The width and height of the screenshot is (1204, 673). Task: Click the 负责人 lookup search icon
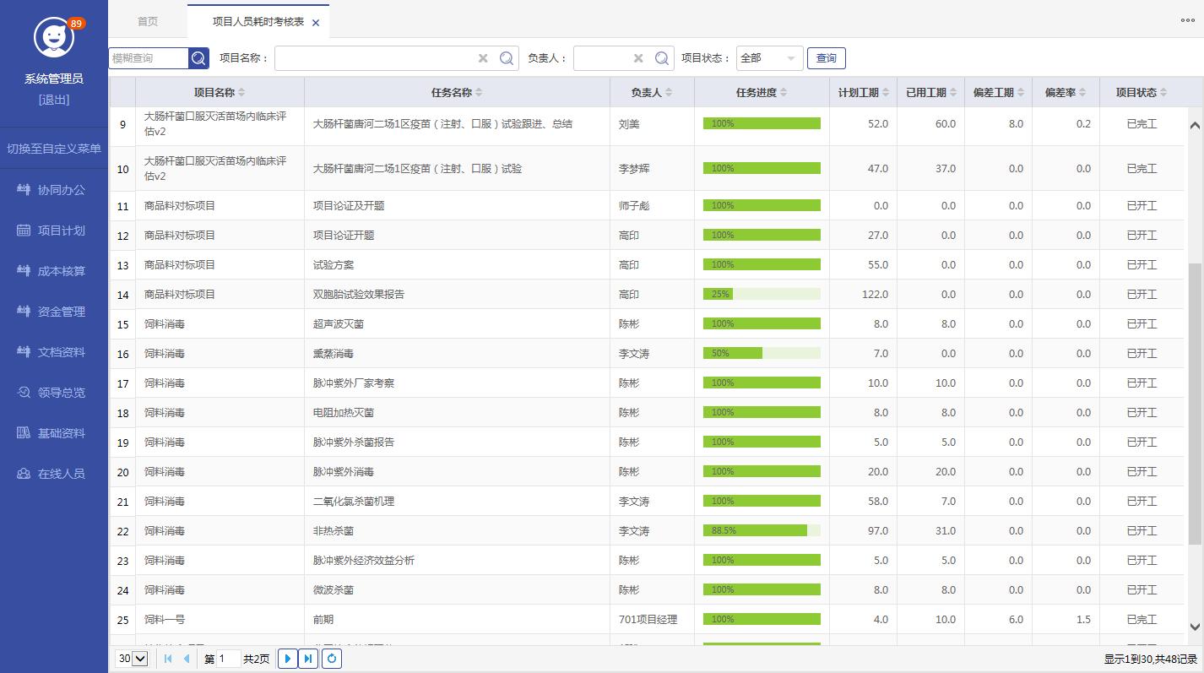pyautogui.click(x=662, y=58)
